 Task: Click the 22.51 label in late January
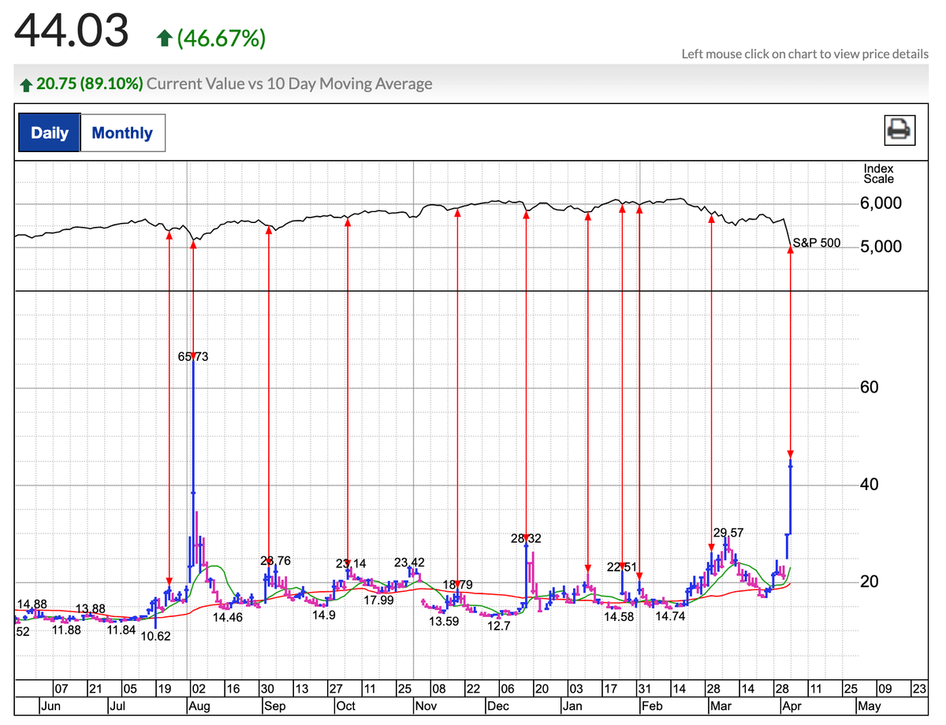[x=621, y=567]
